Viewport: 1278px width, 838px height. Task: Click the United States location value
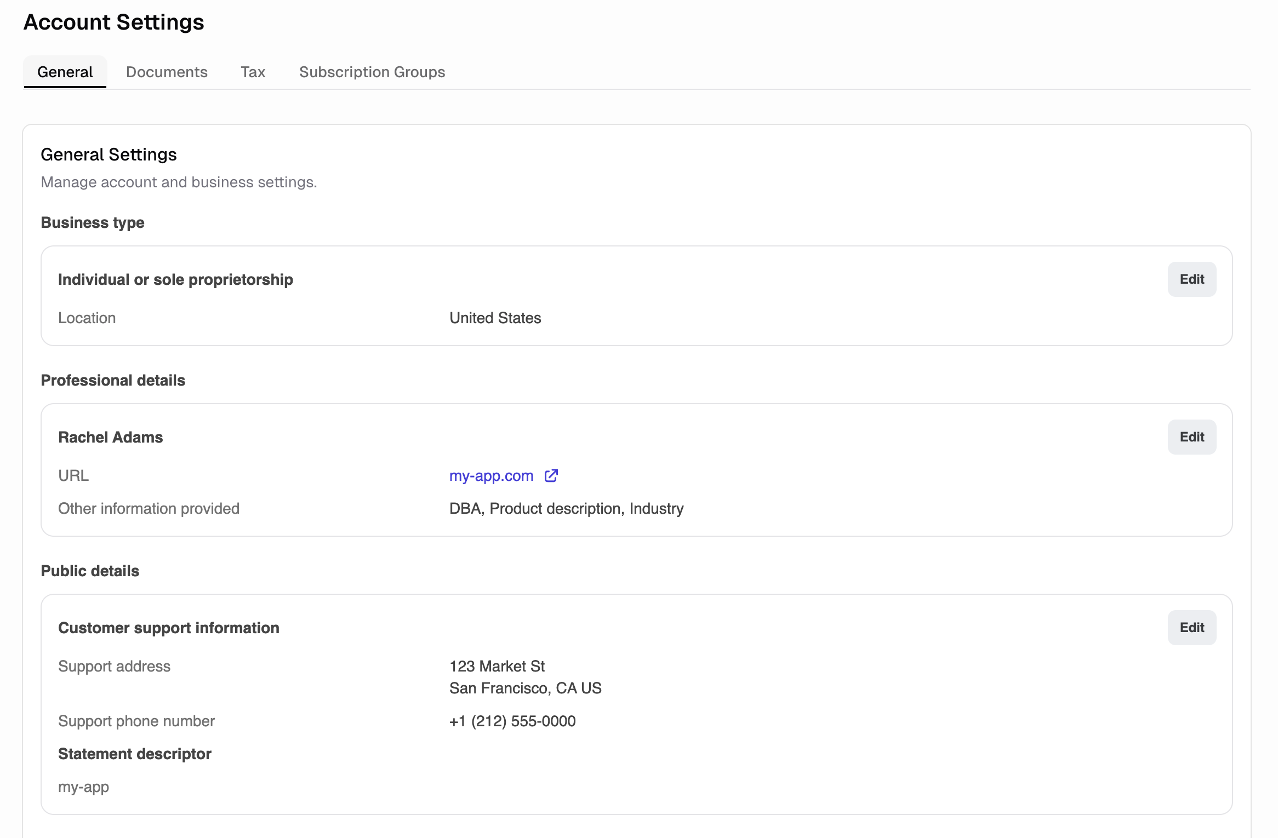tap(494, 318)
